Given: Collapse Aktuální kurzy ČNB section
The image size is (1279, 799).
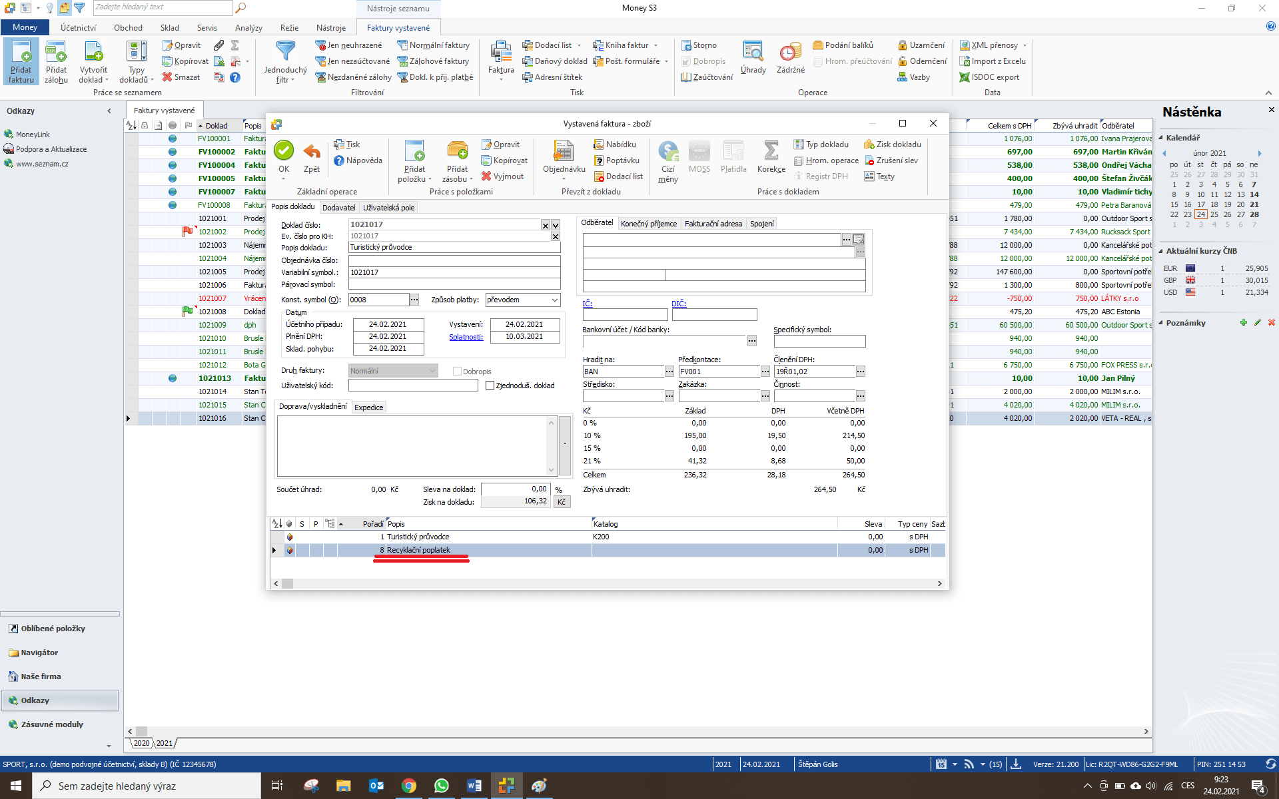Looking at the screenshot, I should pos(1161,251).
